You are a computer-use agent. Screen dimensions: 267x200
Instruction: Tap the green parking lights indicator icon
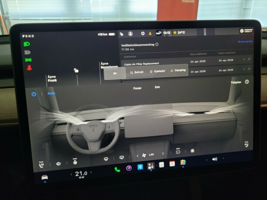pyautogui.click(x=28, y=60)
